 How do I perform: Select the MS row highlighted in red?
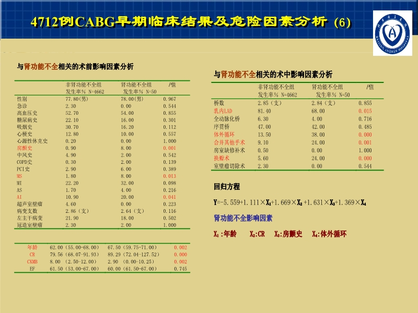19,176
